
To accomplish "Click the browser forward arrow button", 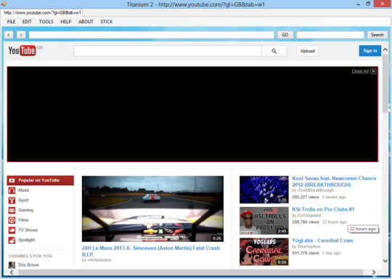I will [x=21, y=35].
